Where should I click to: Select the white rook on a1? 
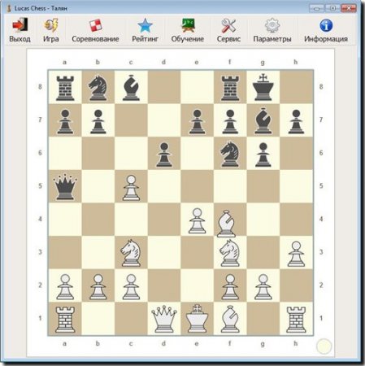click(65, 320)
